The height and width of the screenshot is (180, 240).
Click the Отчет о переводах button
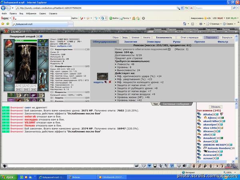tap(190, 37)
